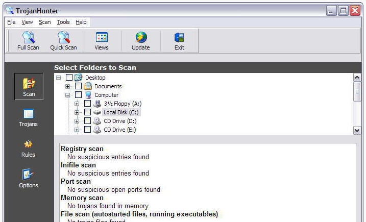The height and width of the screenshot is (222, 366).
Task: Click the CD Drive (E:) disc icon
Action: pyautogui.click(x=97, y=130)
